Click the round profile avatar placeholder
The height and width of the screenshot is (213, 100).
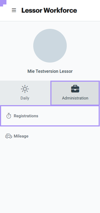50,46
